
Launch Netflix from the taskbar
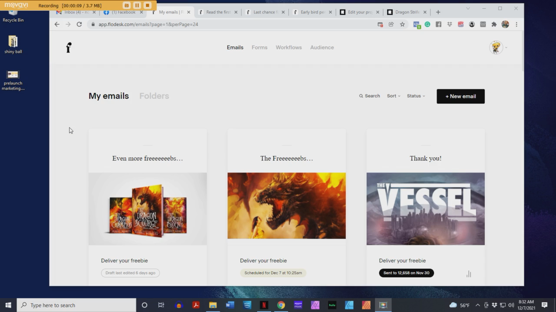[264, 305]
